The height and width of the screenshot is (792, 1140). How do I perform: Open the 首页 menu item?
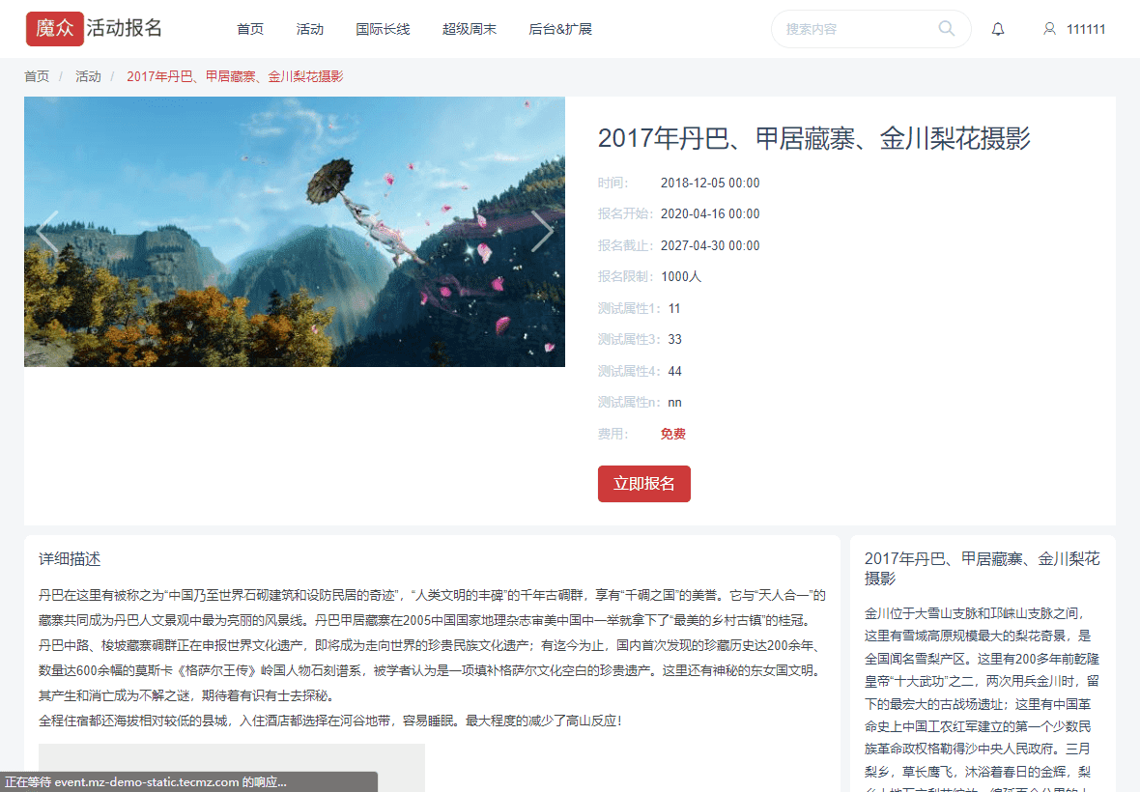tap(250, 29)
